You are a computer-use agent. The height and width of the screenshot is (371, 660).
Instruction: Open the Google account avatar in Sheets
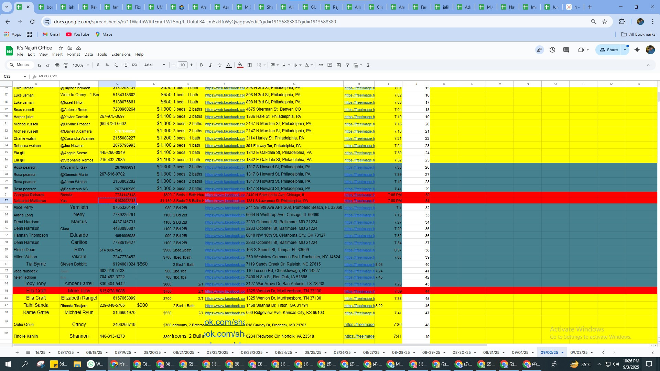tap(650, 50)
